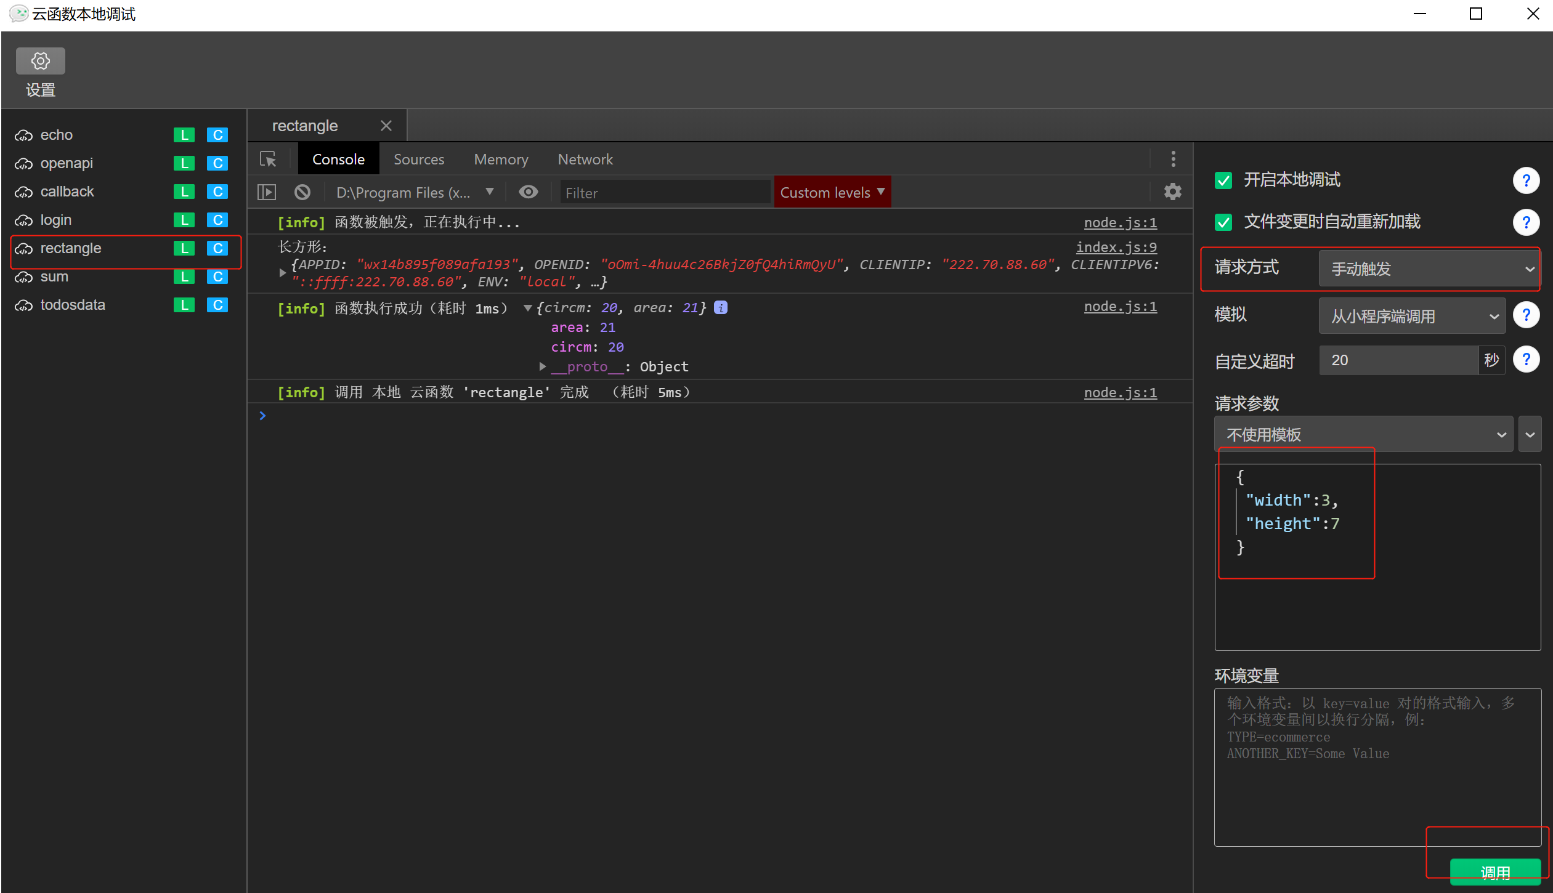The height and width of the screenshot is (893, 1553).
Task: Open the index.js:9 source link
Action: 1116,247
